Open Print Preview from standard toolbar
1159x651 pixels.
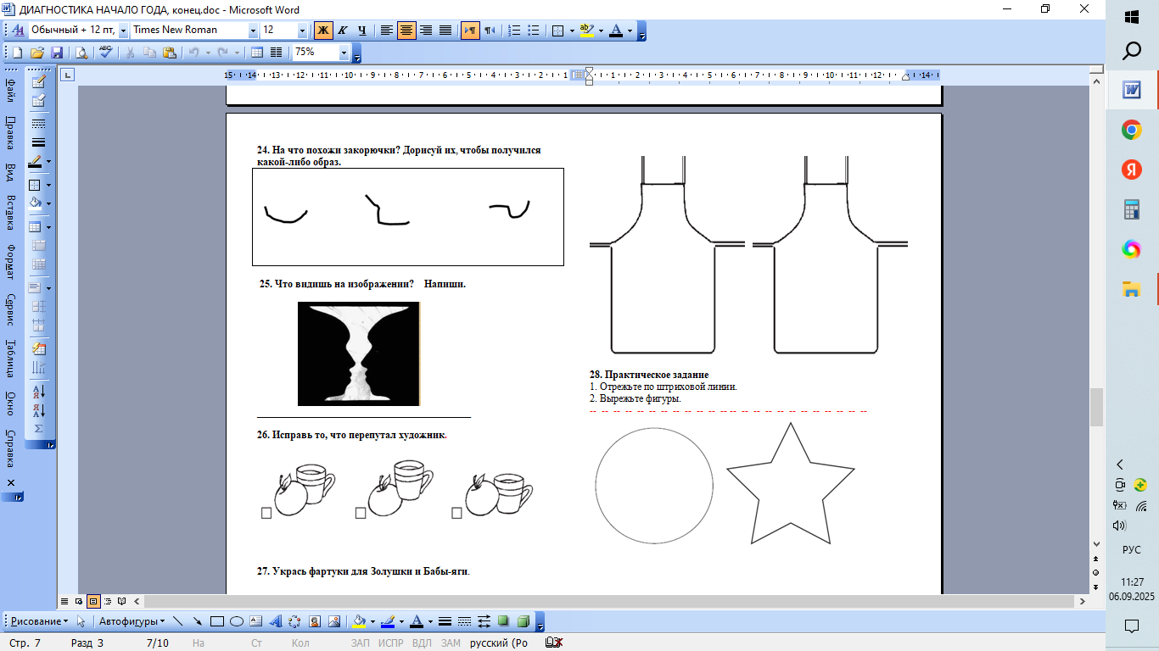coord(81,53)
